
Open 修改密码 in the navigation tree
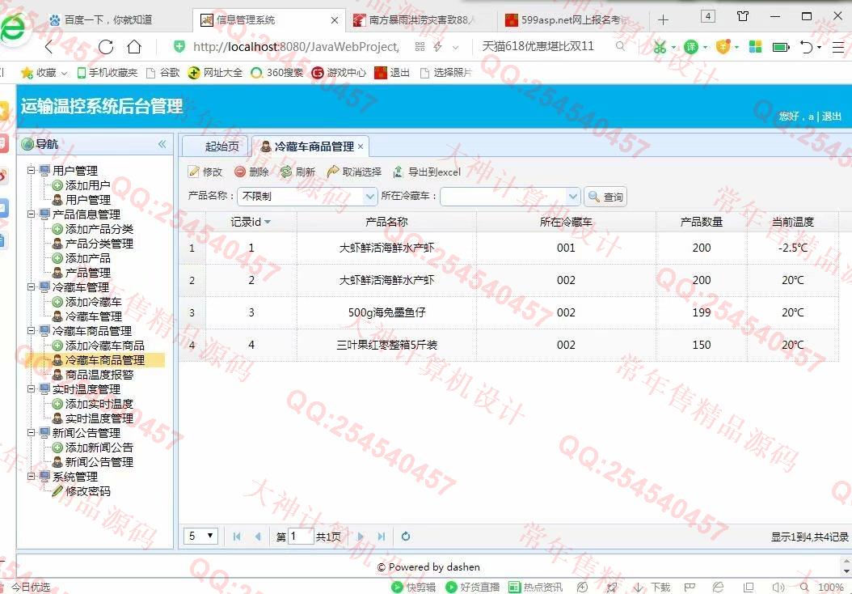87,491
